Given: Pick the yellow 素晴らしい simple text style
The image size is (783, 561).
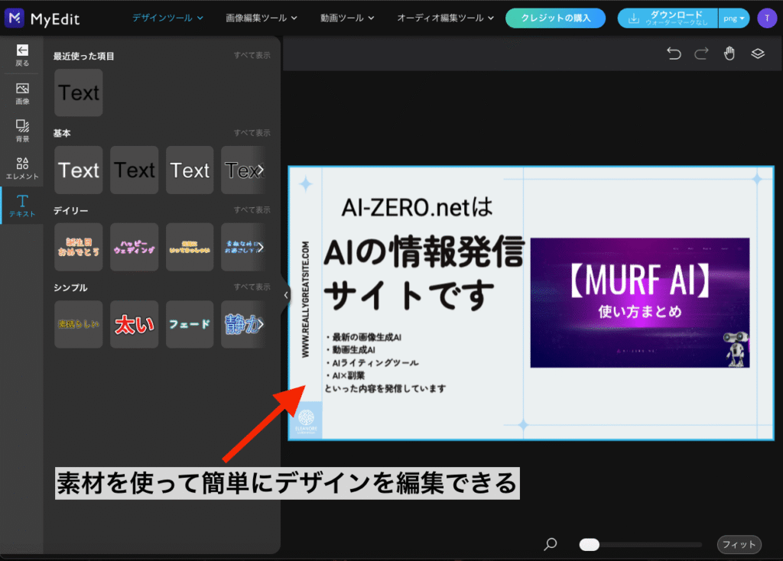Looking at the screenshot, I should tap(79, 324).
